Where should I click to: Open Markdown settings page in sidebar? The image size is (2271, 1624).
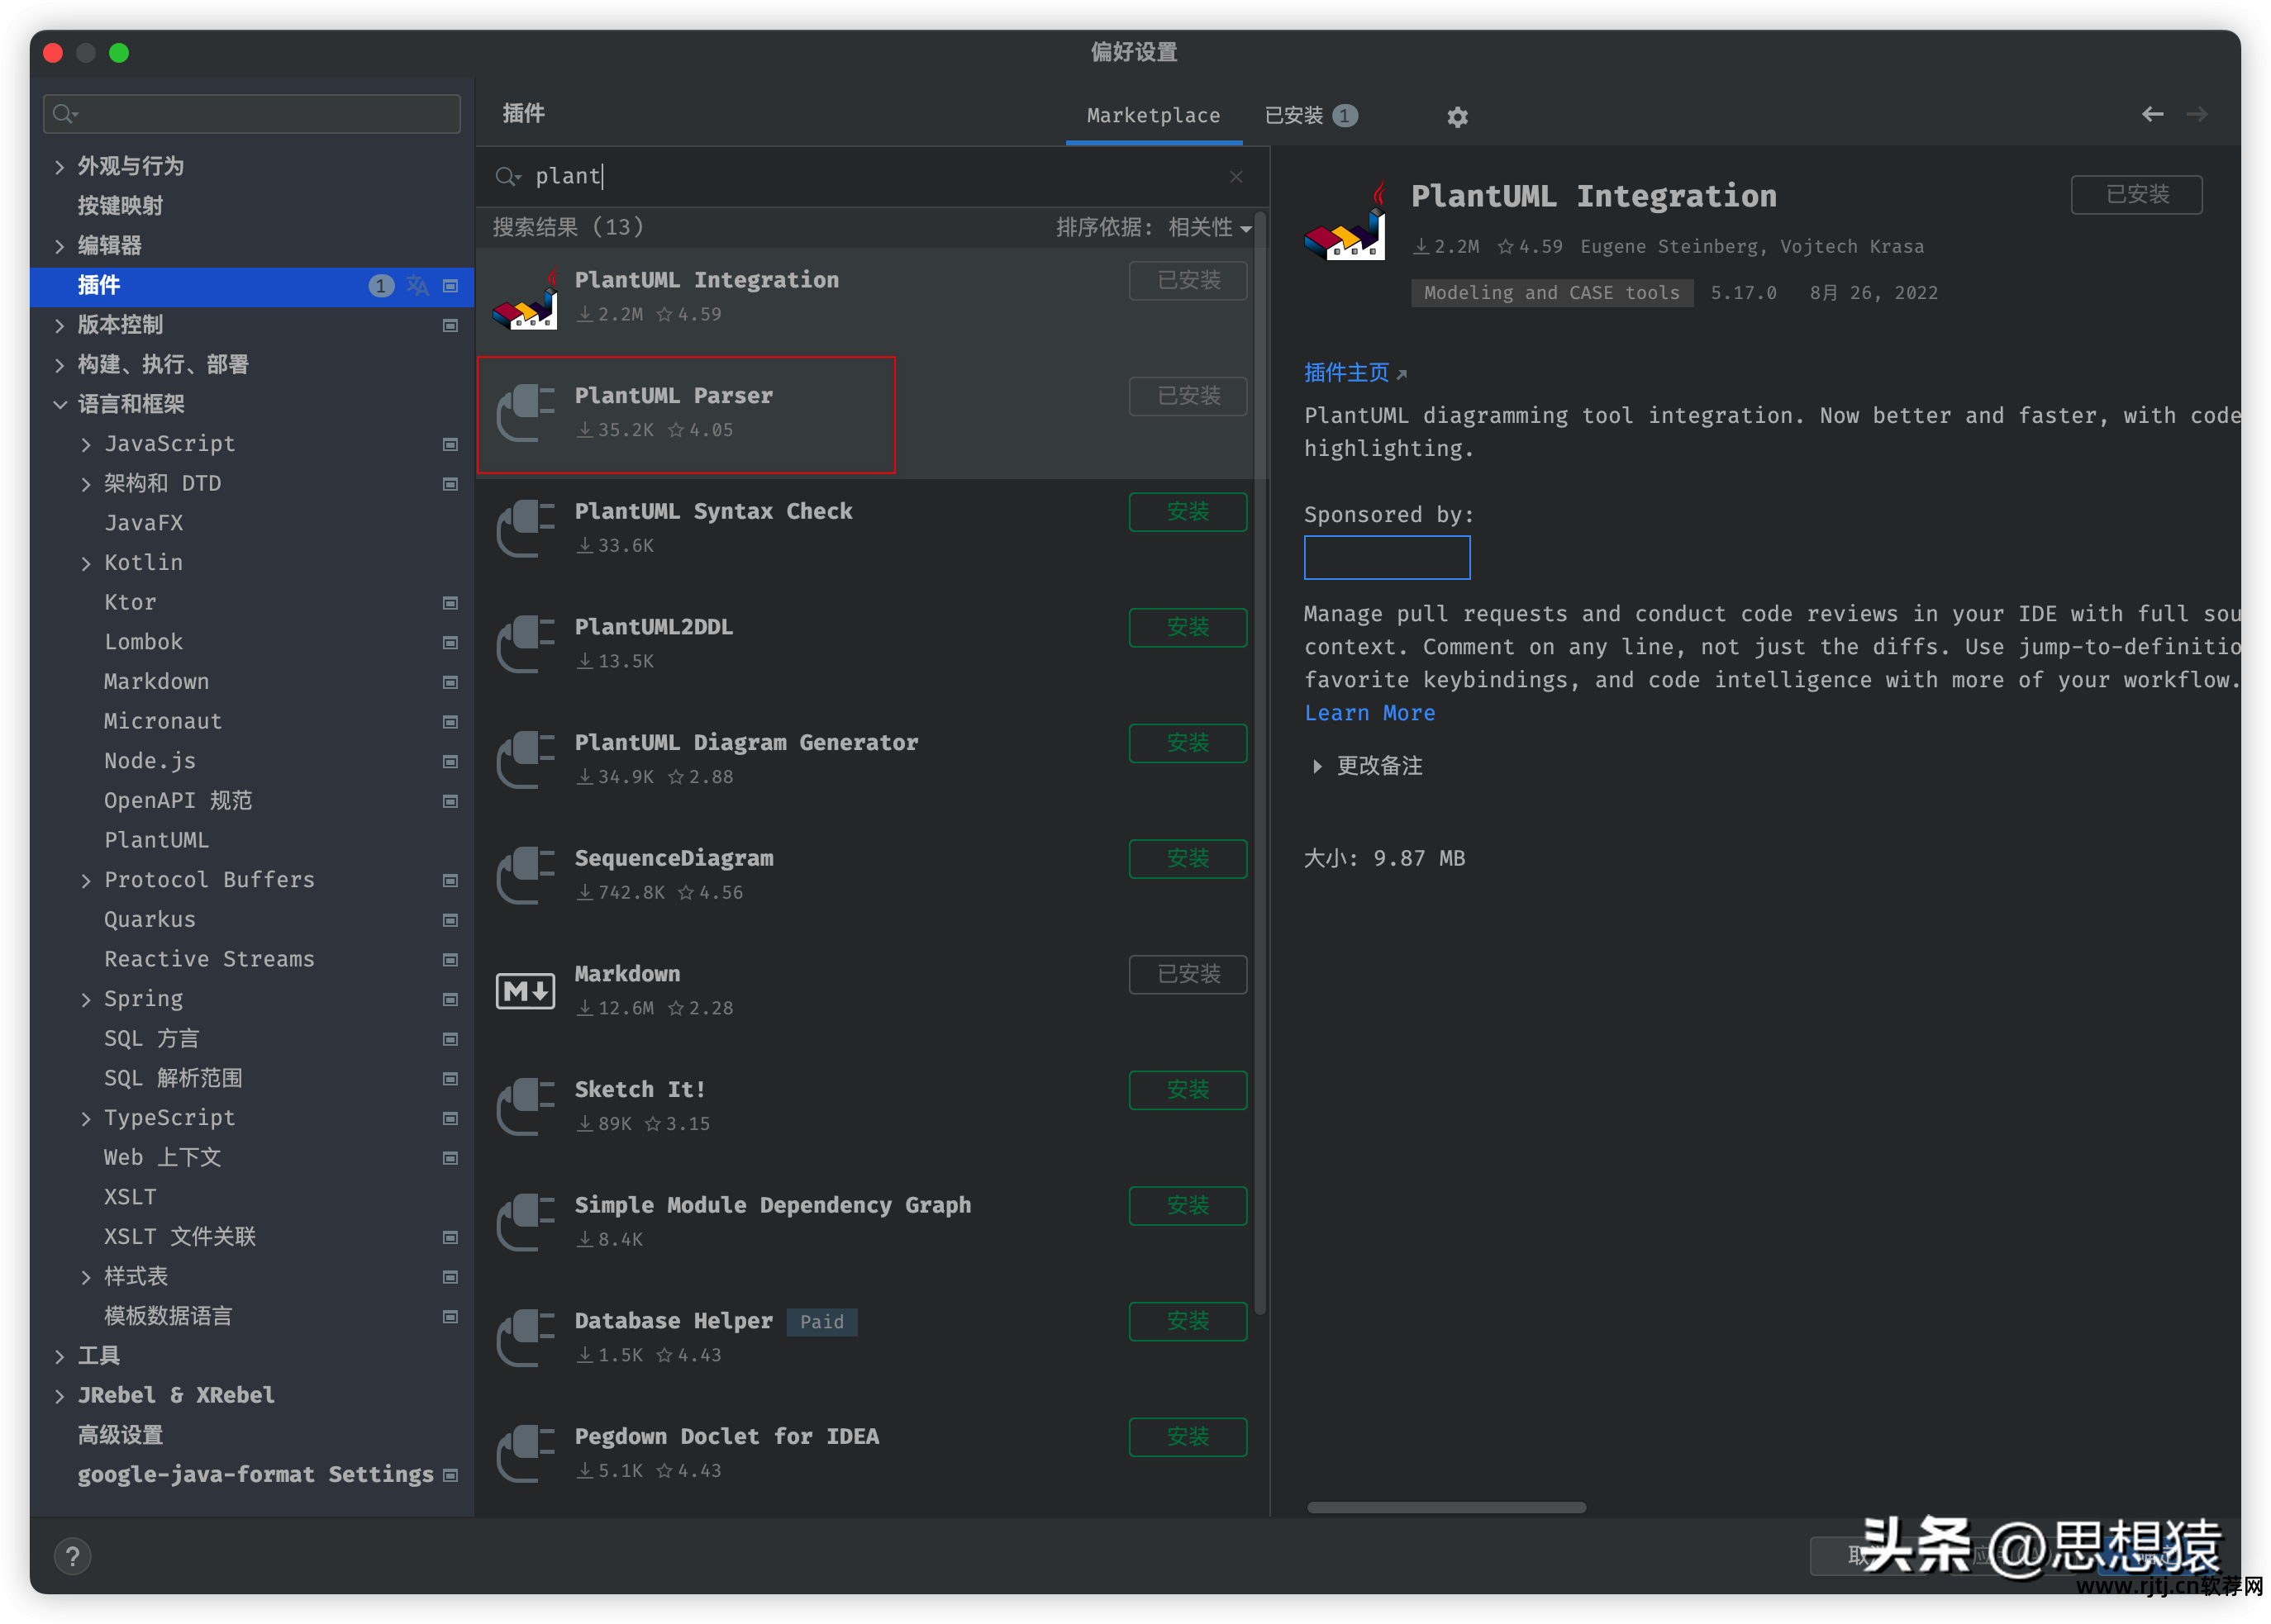[156, 681]
